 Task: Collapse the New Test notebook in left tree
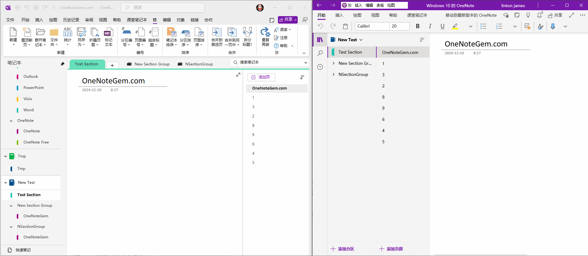tap(6, 183)
